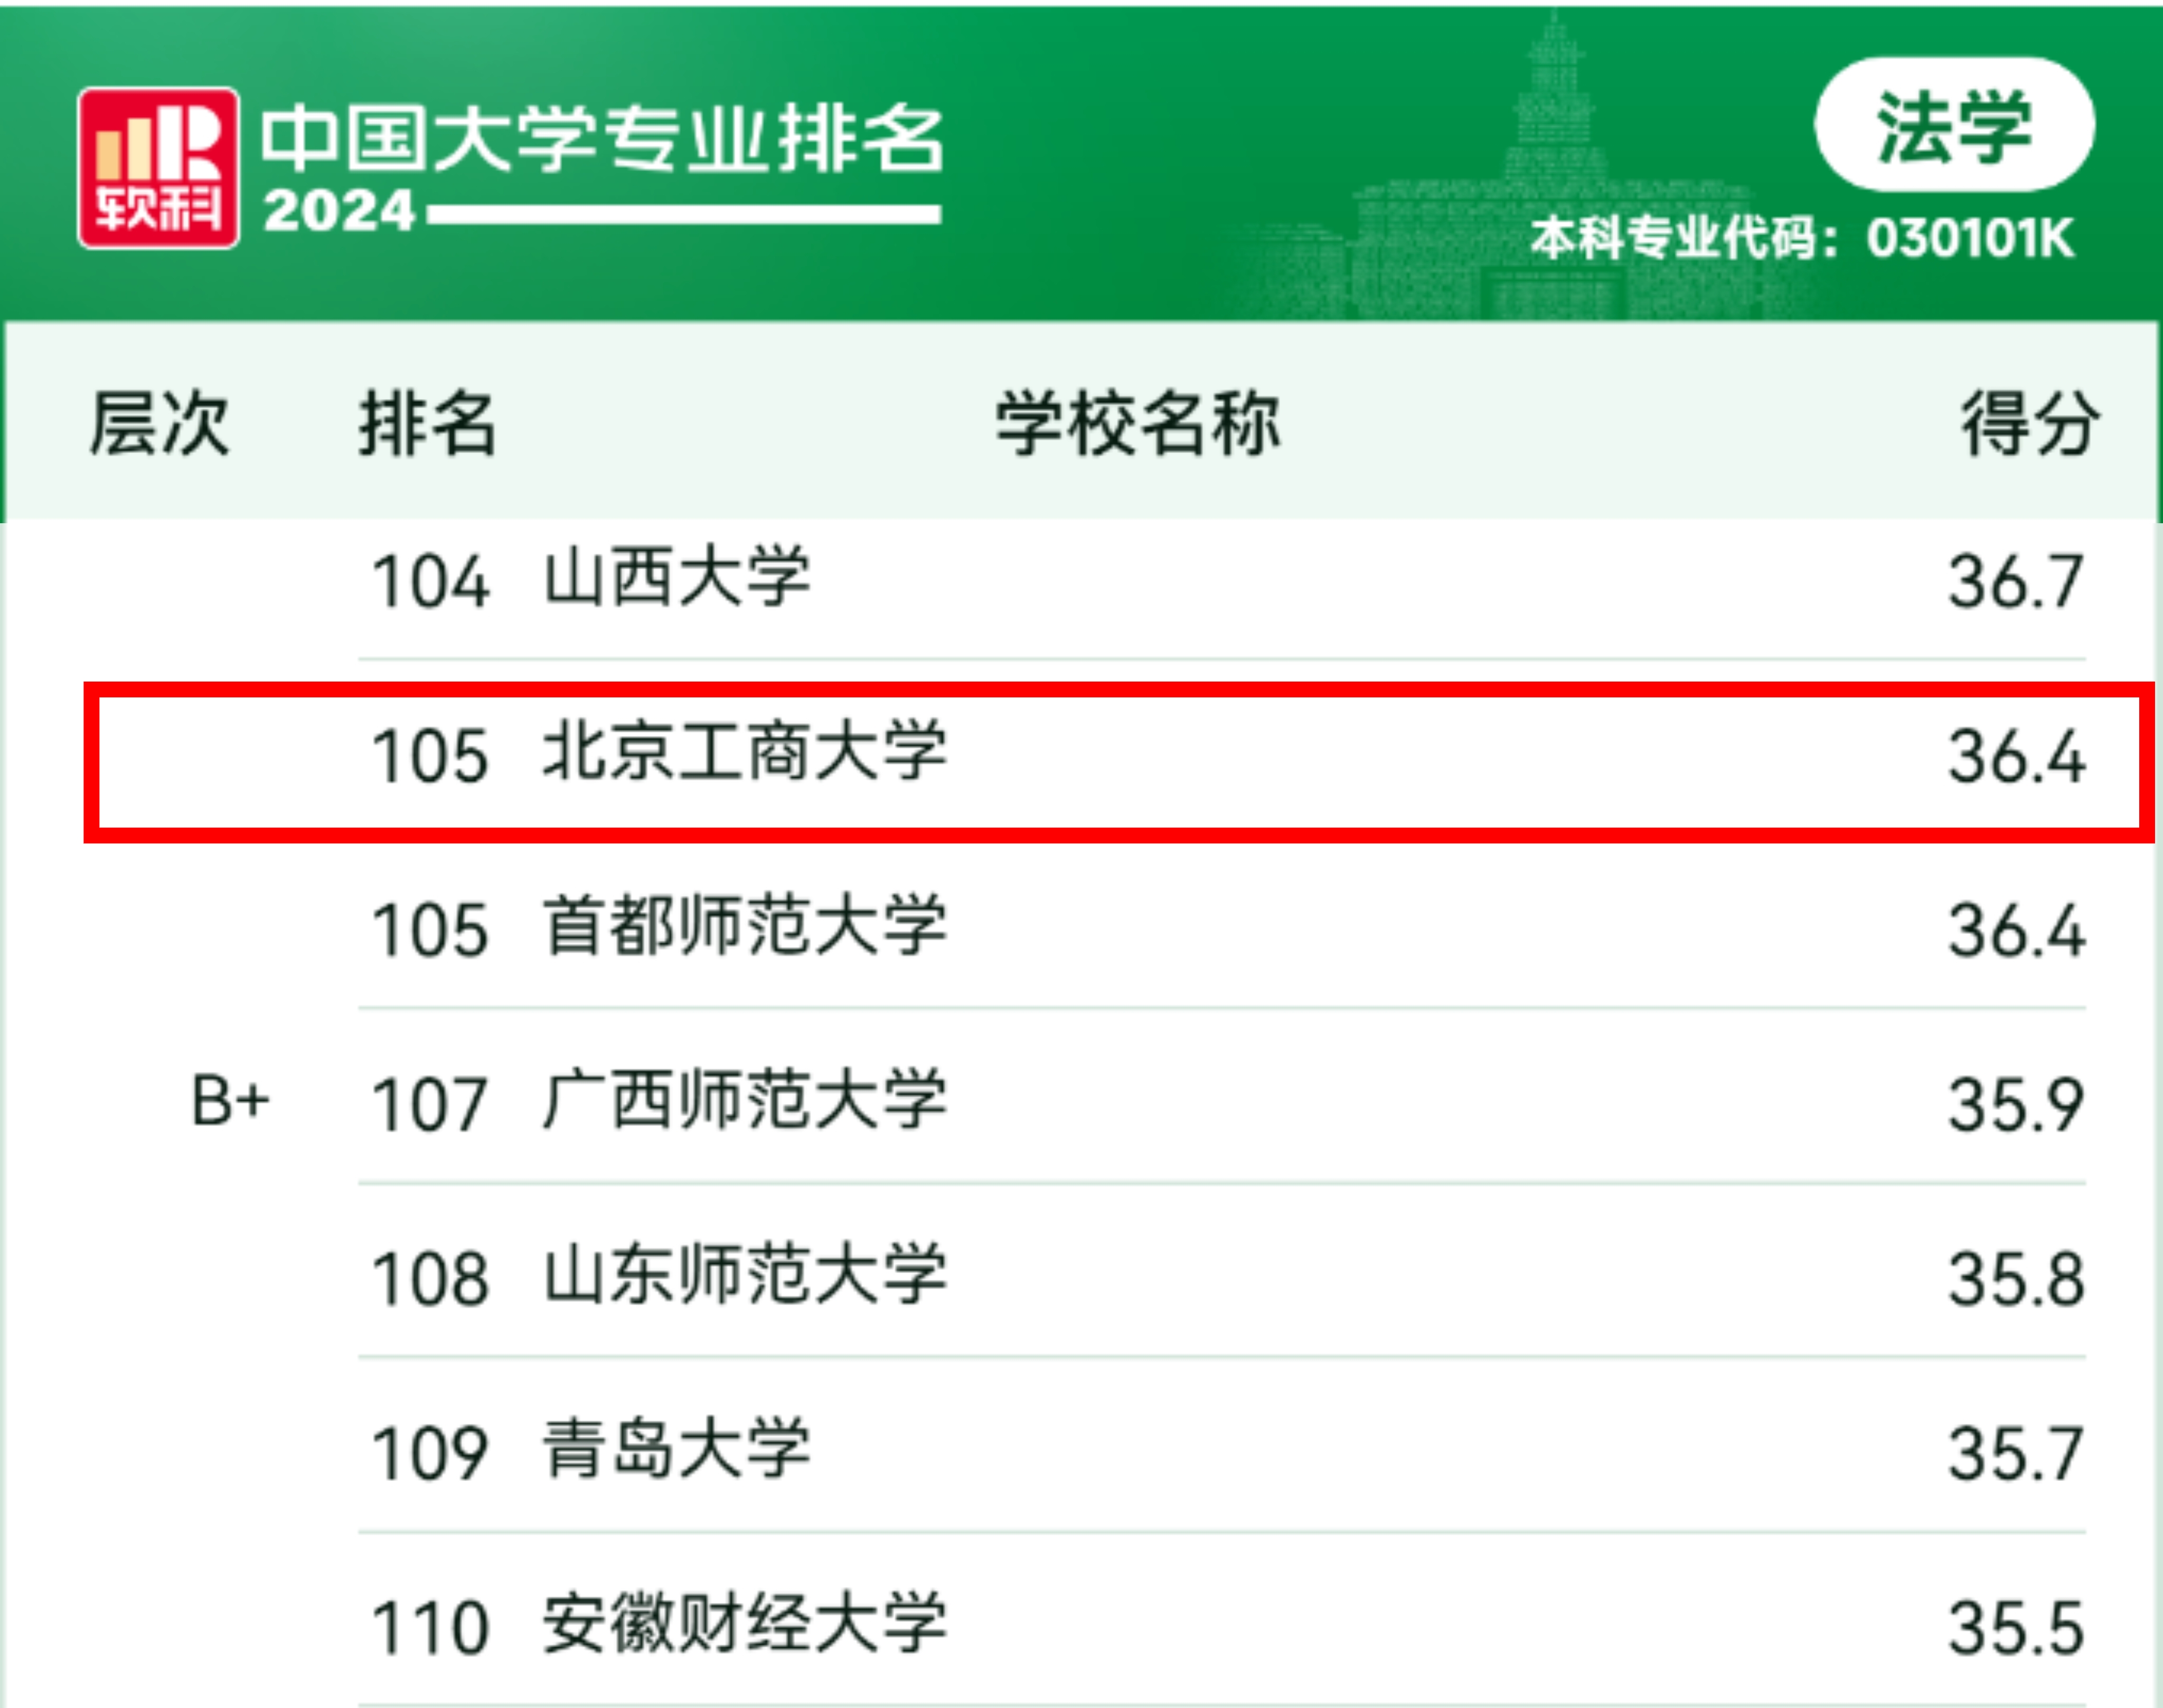
Task: Click the red 软科 logo icon
Action: (158, 168)
